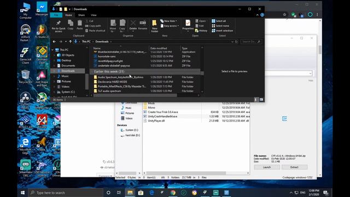350x197 pixels.
Task: Open the recent locations dropdown arrow
Action: point(66,42)
